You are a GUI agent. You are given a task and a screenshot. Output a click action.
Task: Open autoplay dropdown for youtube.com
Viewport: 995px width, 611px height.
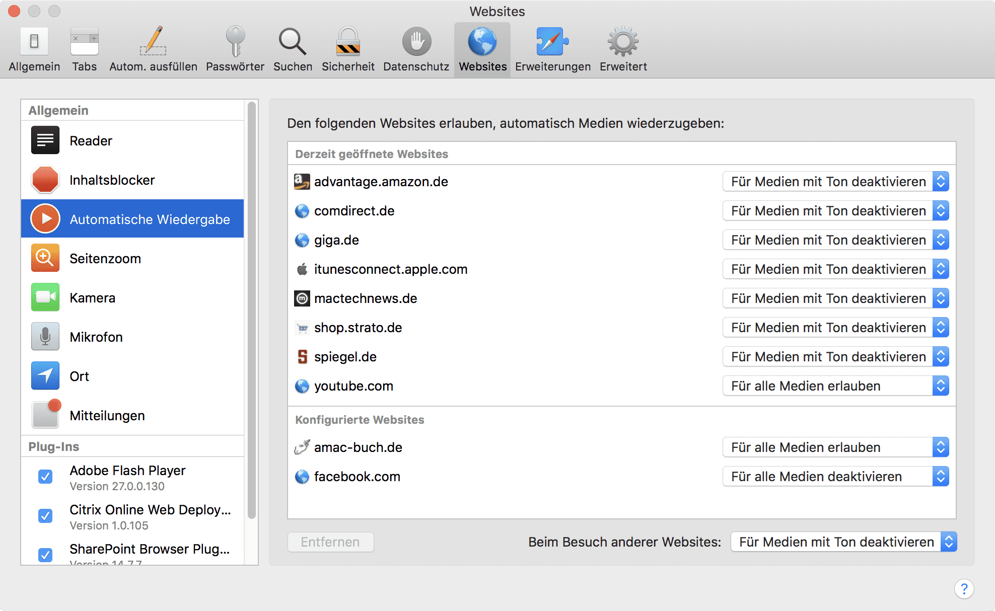(836, 386)
